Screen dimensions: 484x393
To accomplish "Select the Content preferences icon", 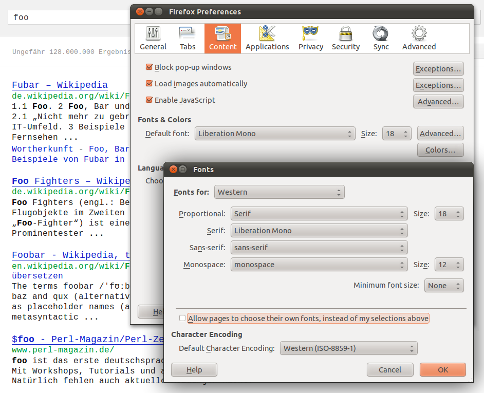I will tap(222, 39).
